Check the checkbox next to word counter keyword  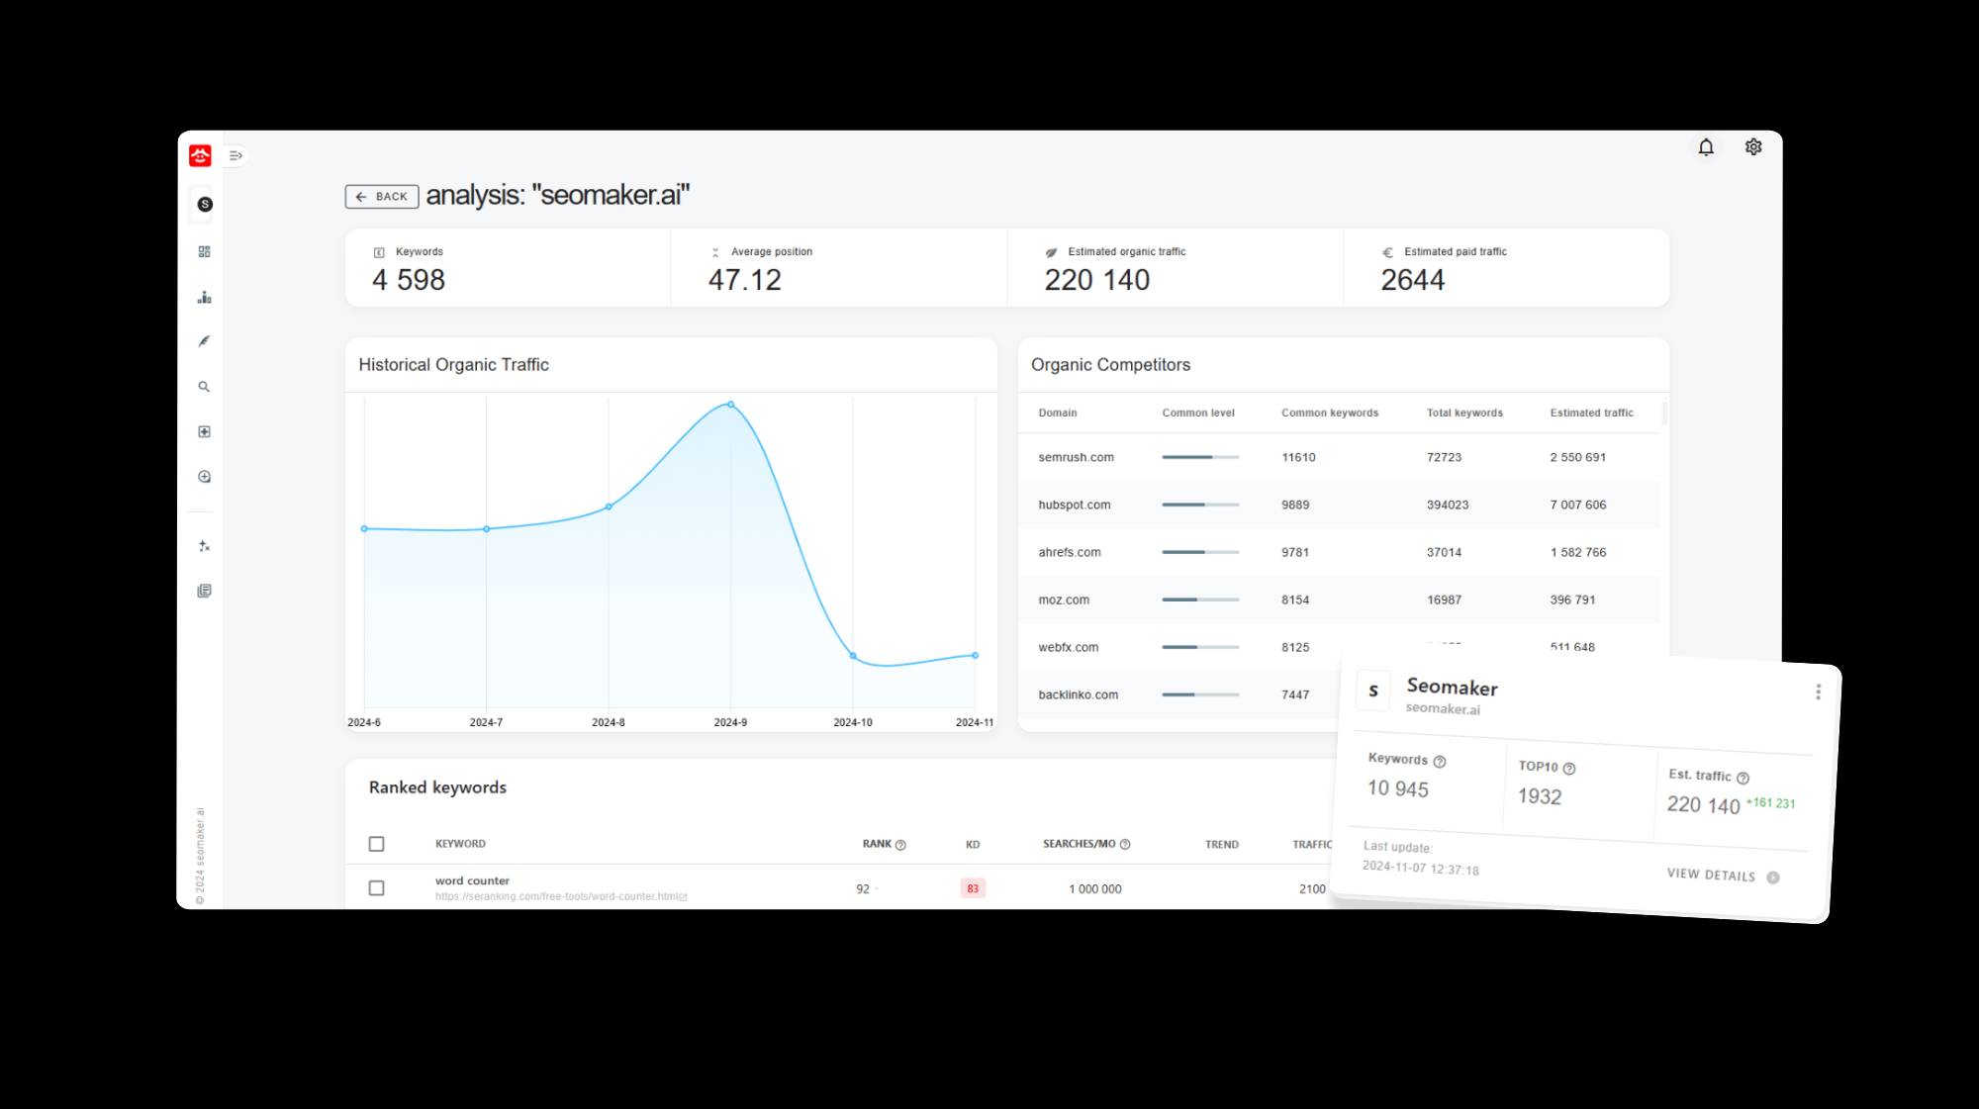point(377,887)
